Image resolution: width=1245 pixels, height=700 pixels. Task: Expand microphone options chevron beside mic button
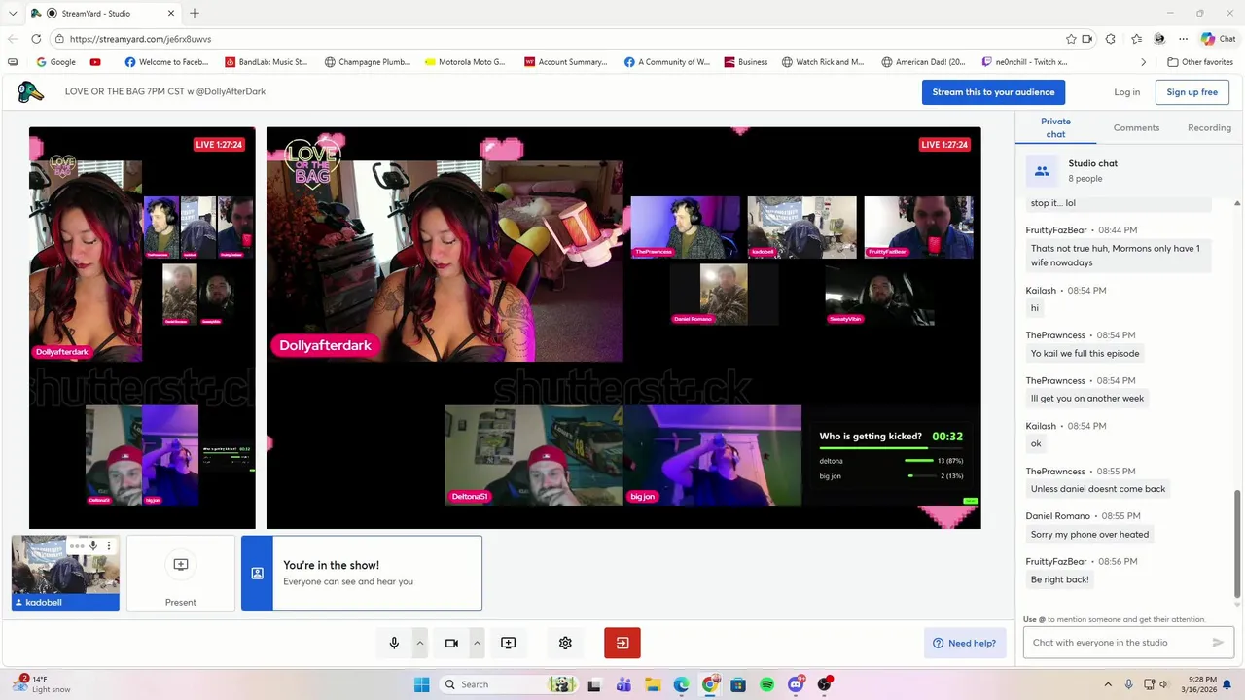coord(420,643)
